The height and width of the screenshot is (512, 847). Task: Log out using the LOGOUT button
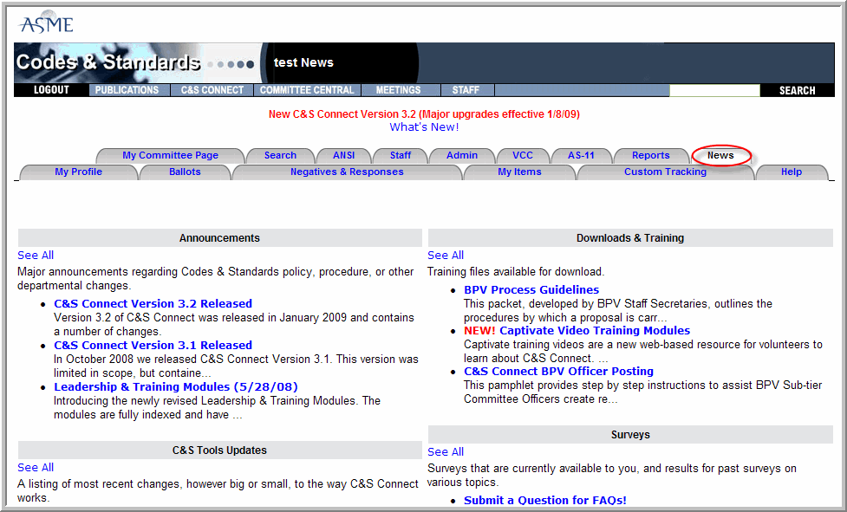click(x=51, y=90)
